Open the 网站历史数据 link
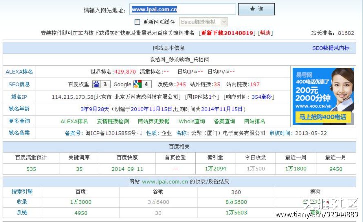Viewport: 363px width, 222px height. tap(154, 121)
